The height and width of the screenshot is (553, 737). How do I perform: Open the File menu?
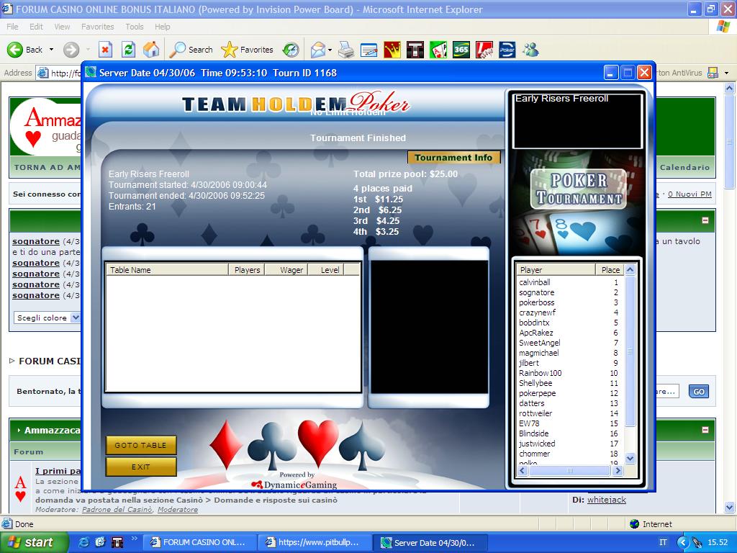(x=12, y=27)
